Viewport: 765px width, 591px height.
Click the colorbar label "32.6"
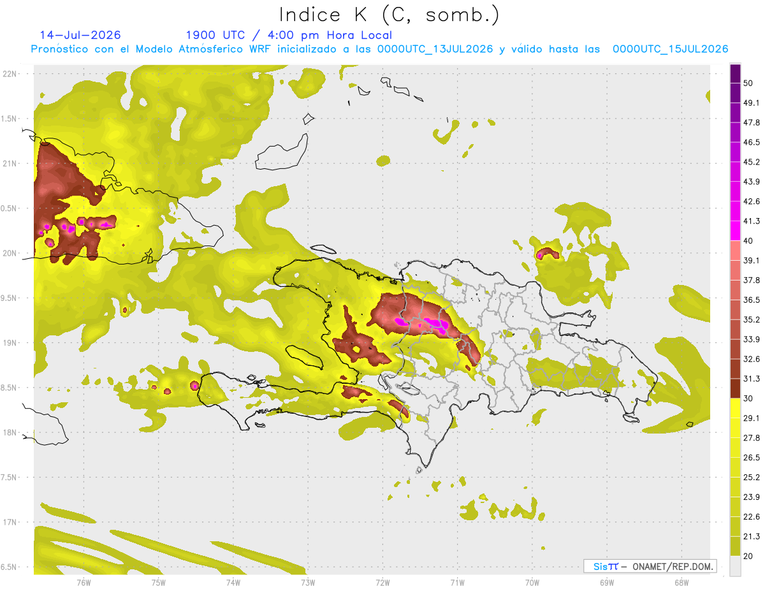tap(752, 359)
